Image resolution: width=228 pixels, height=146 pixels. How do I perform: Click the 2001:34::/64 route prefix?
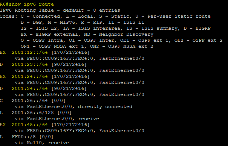coord(30,88)
